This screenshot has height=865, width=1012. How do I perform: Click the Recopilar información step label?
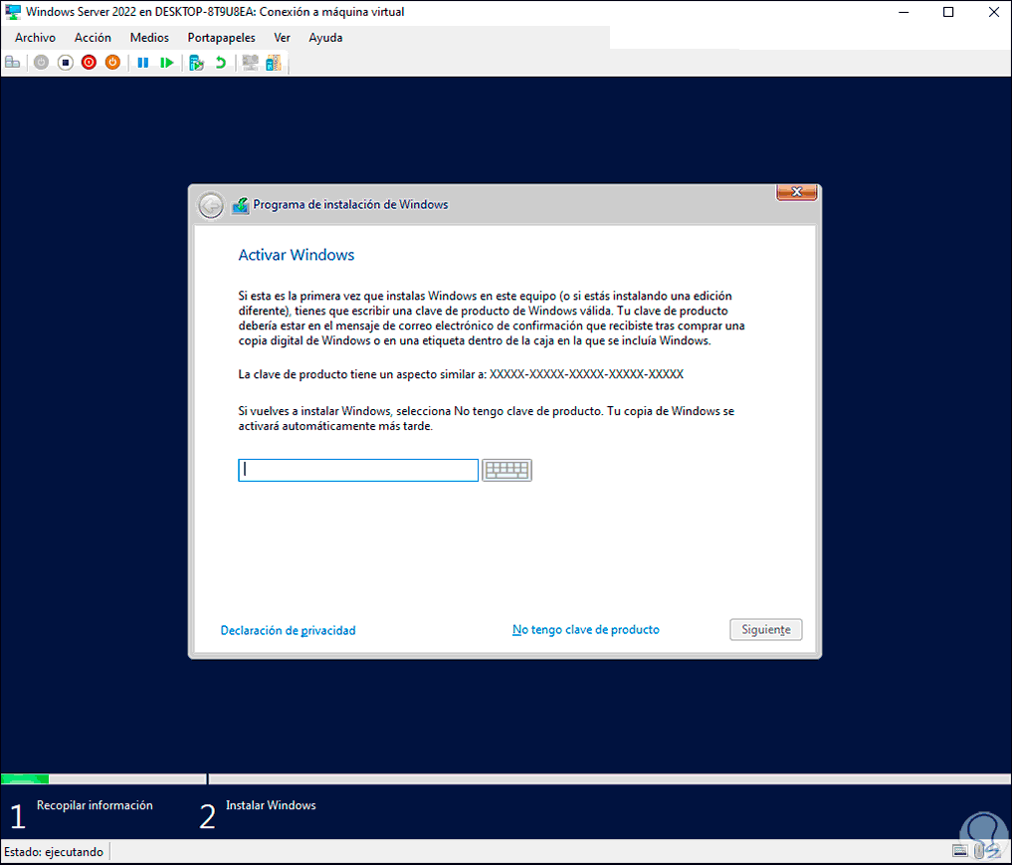coord(95,805)
